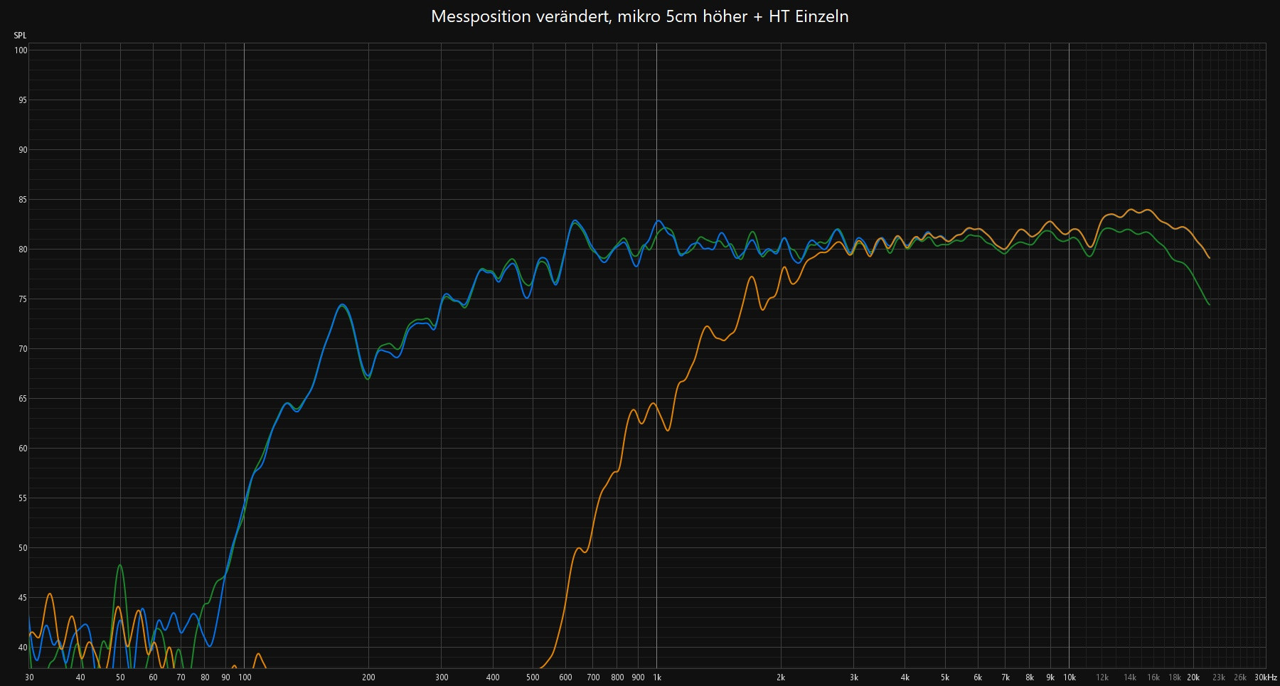
Task: Click the 95 dB axis label
Action: [23, 100]
